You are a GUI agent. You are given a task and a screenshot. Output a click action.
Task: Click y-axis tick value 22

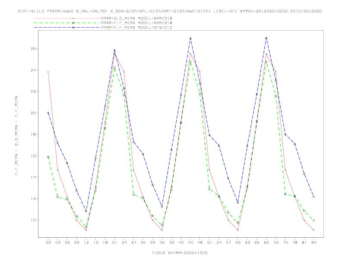[x=33, y=92]
